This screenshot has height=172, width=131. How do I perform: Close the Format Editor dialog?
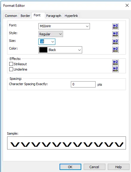[127, 5]
